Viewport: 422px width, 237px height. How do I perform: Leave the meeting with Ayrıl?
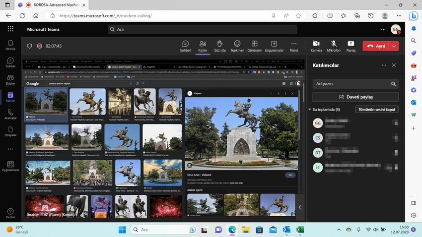376,46
